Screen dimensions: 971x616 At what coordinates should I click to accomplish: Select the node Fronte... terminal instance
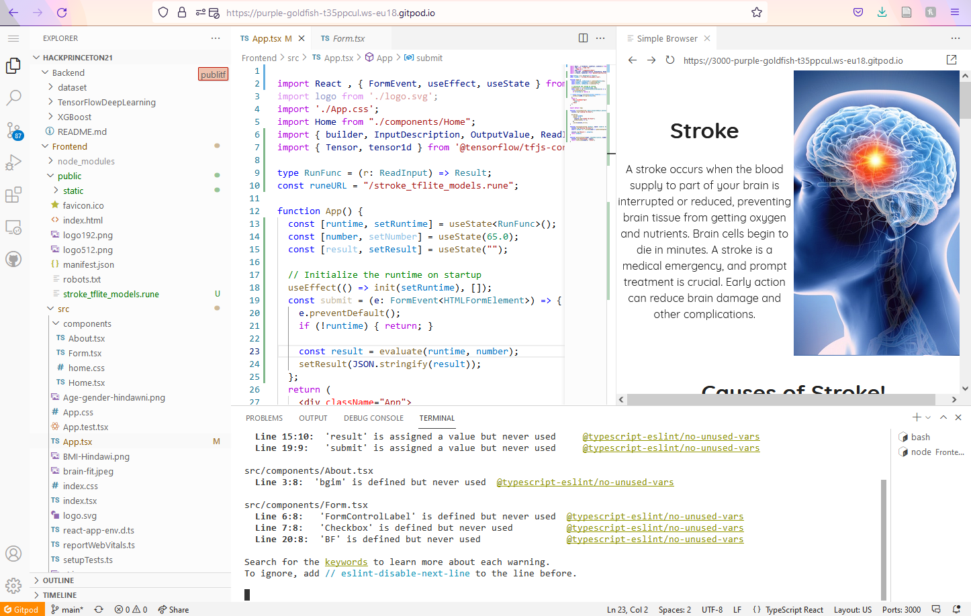click(x=931, y=452)
